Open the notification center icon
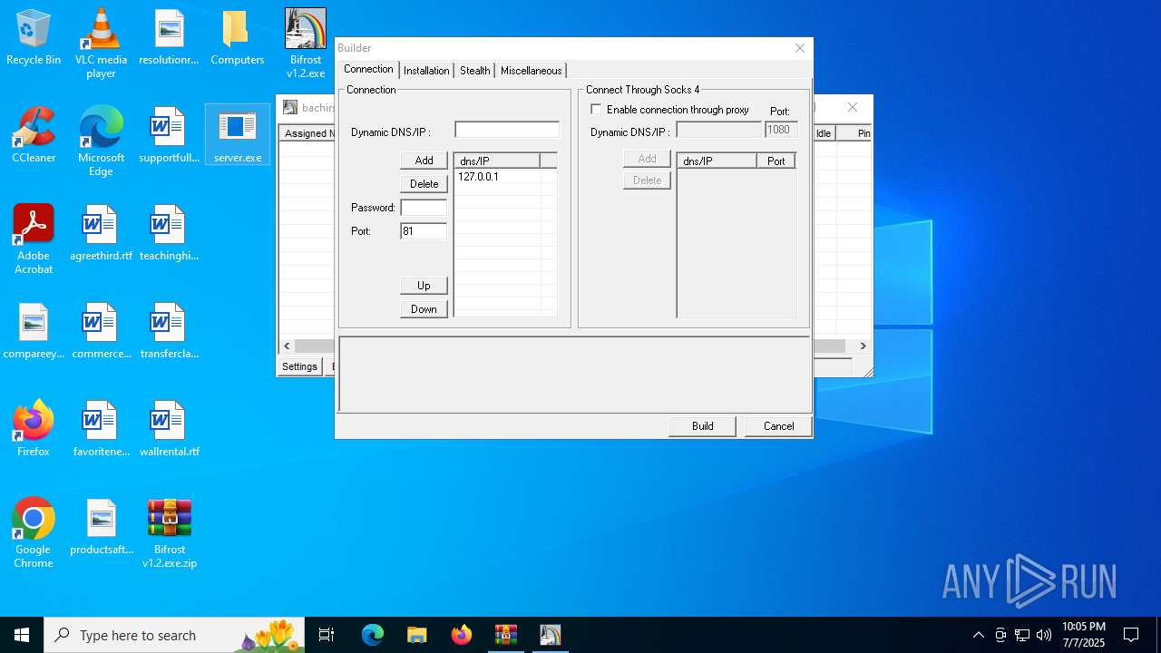 1131,635
